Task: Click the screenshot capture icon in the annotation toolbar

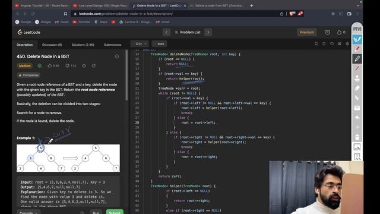Action: click(357, 147)
